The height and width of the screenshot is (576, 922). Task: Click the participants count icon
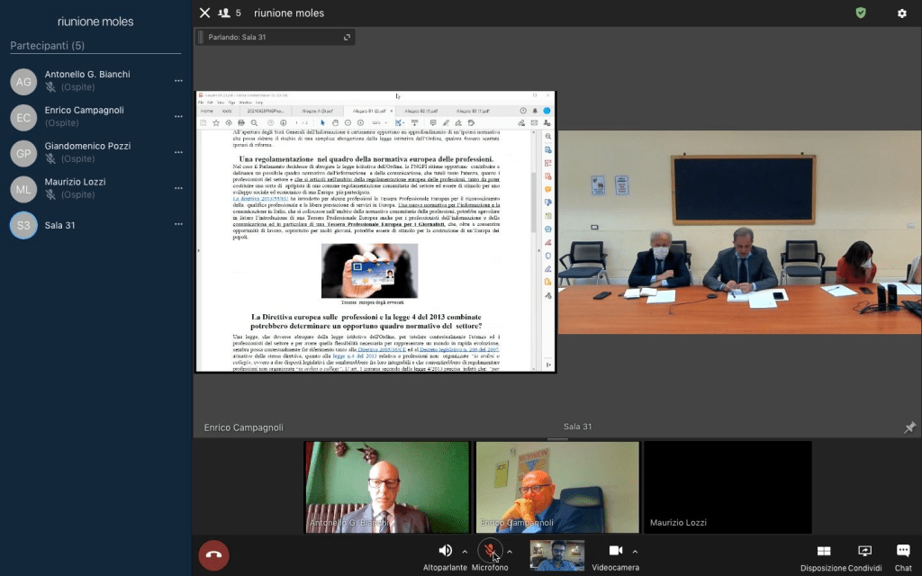pyautogui.click(x=226, y=13)
